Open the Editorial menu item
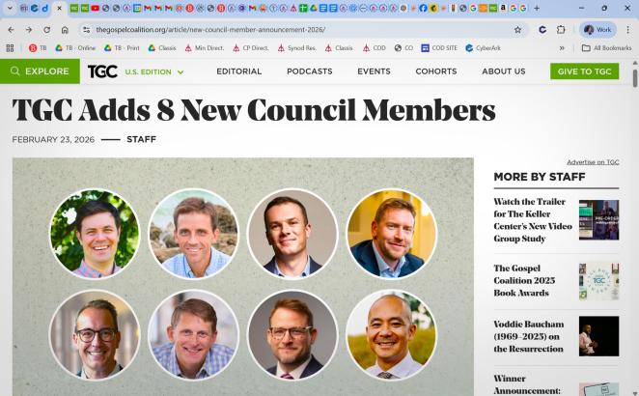The image size is (639, 396). [238, 71]
